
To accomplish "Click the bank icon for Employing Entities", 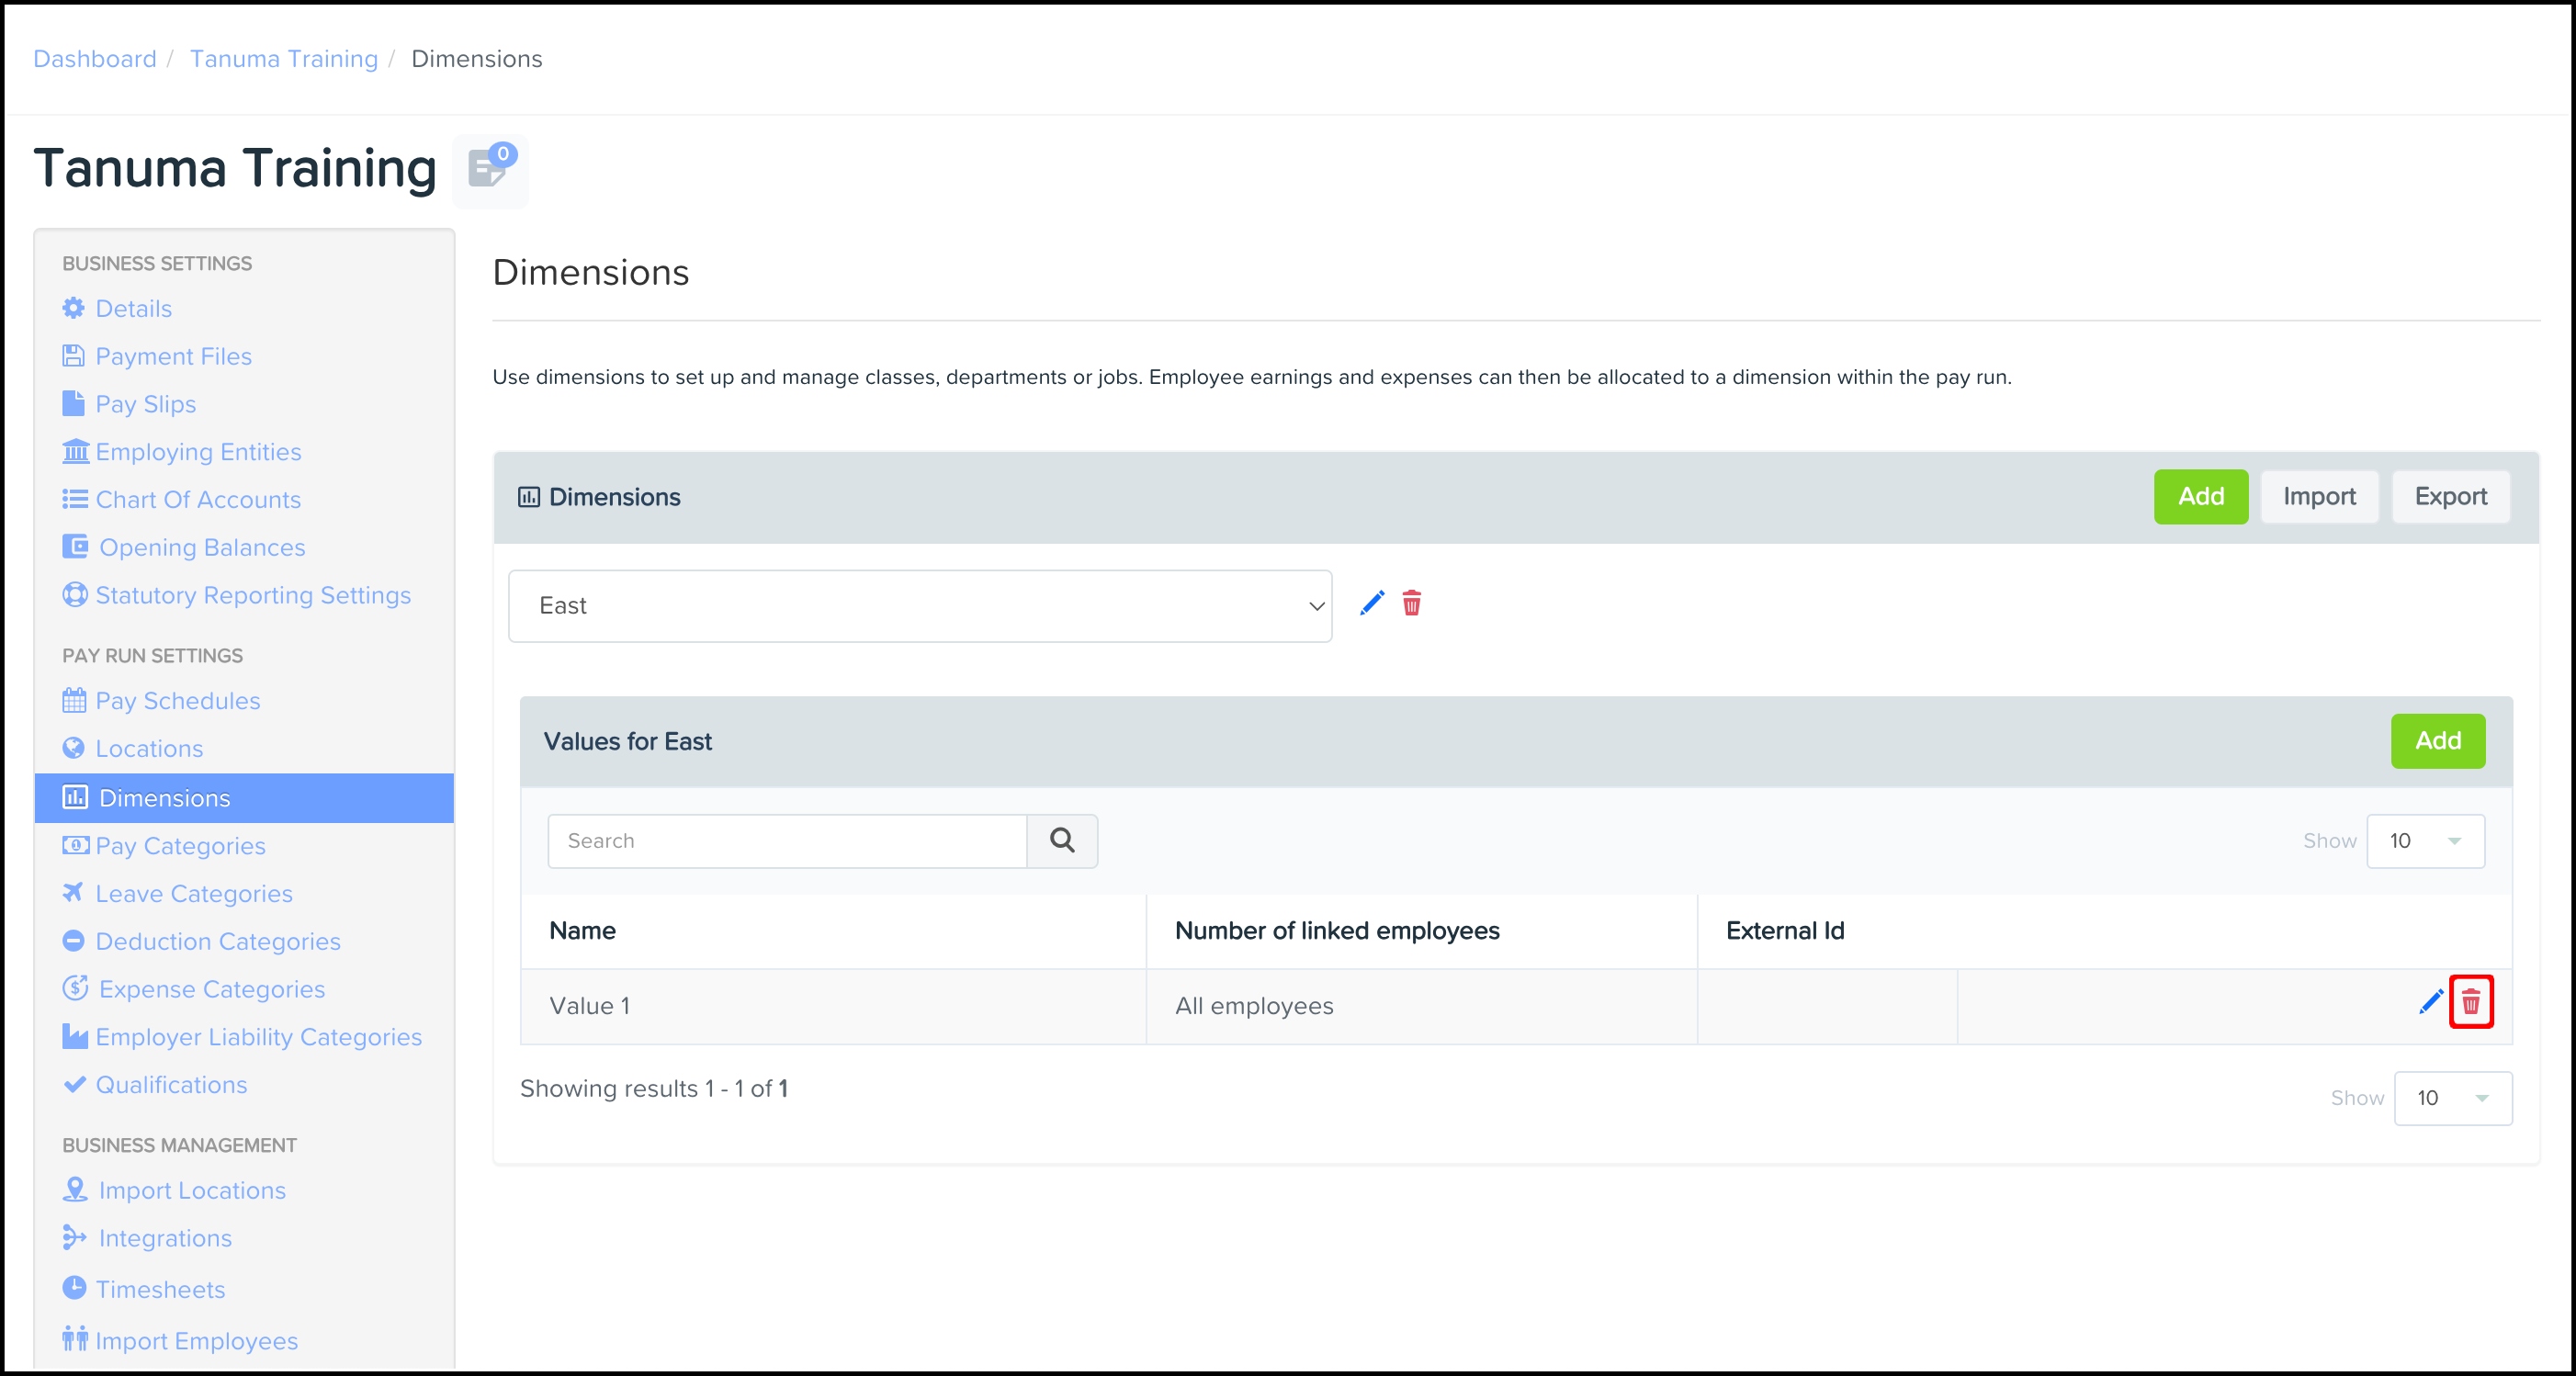I will [75, 452].
